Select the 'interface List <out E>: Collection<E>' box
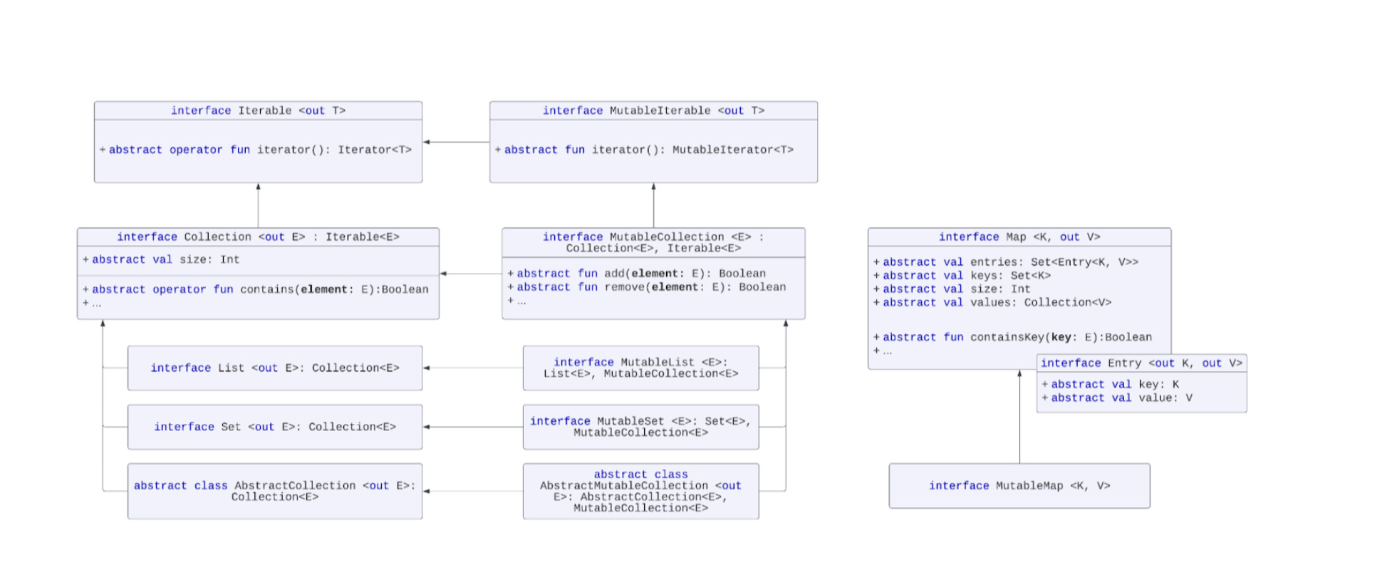The height and width of the screenshot is (570, 1392). pyautogui.click(x=275, y=368)
